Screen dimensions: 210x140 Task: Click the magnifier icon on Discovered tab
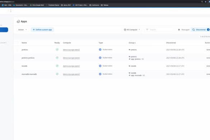pyautogui.click(x=193, y=29)
